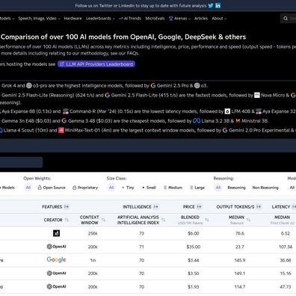Click the Gemini 2.5 Pro Google icon

(153, 86)
